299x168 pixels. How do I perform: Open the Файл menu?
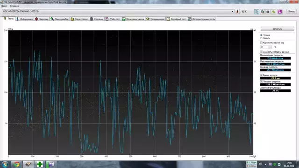pos(4,6)
